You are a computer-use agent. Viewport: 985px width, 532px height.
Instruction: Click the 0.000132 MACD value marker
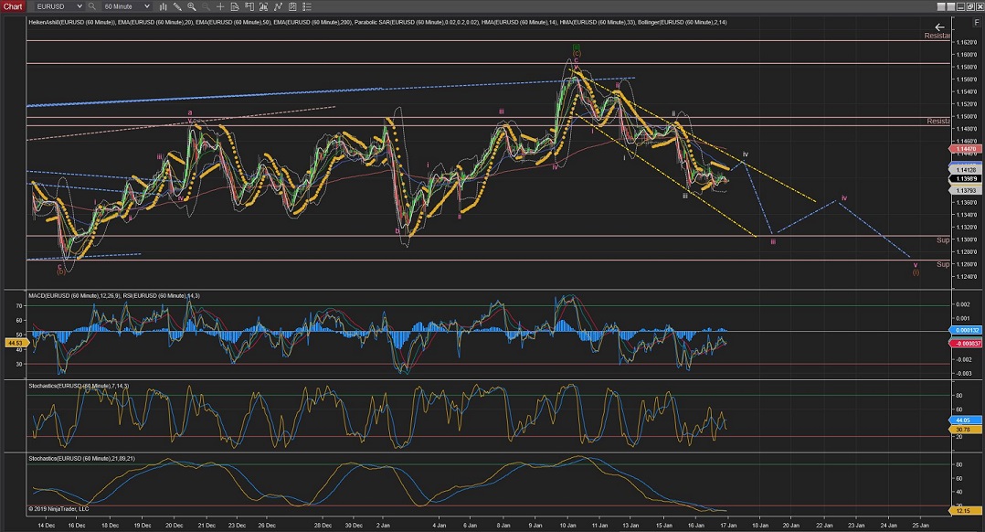click(x=968, y=330)
